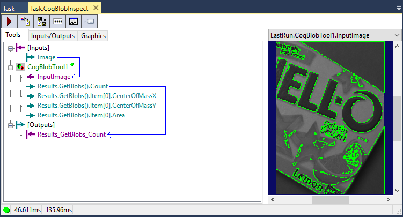
Task: Open the LastRun.CogBlobTool1.InputImage dropdown
Action: [397, 34]
